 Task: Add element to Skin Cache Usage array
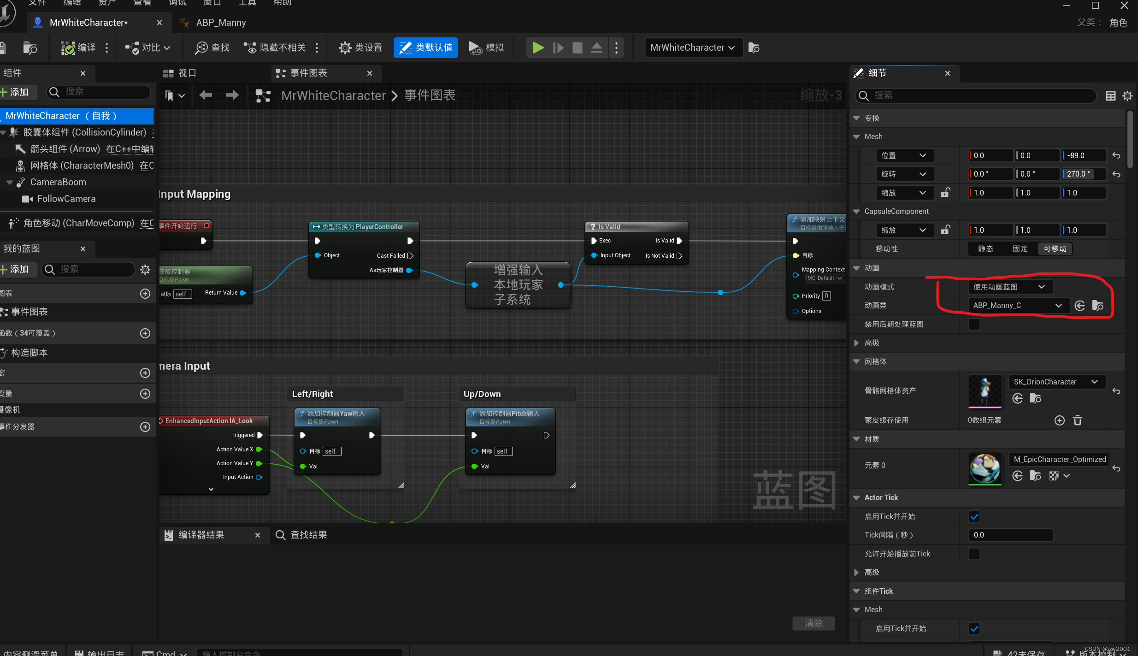click(x=1060, y=420)
